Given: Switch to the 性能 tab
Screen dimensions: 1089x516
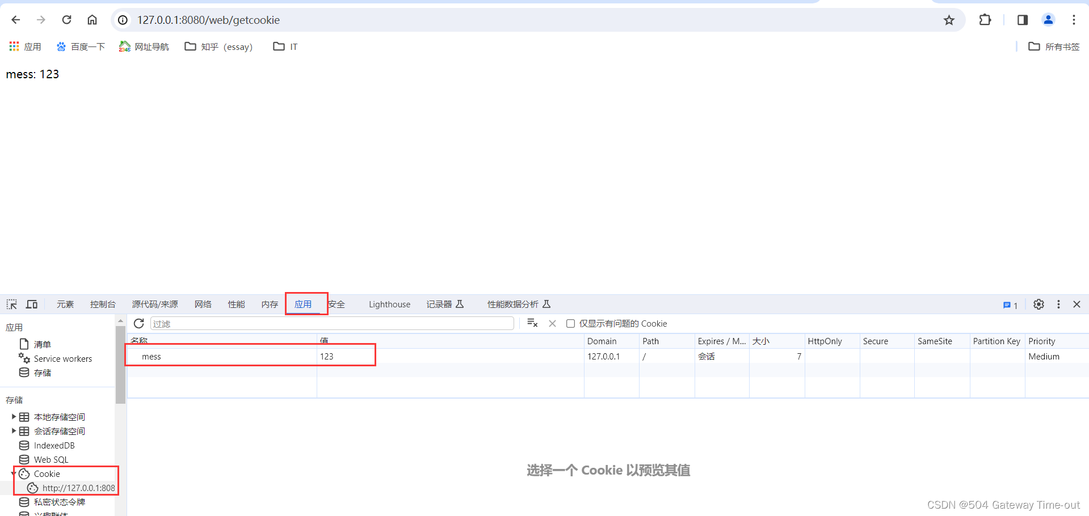Looking at the screenshot, I should coord(237,304).
